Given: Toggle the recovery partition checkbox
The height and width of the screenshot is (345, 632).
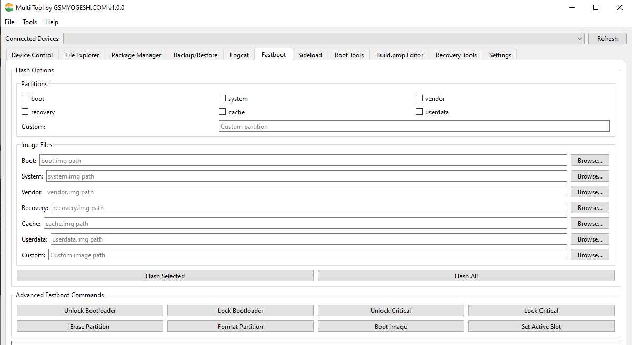Looking at the screenshot, I should click(x=25, y=112).
